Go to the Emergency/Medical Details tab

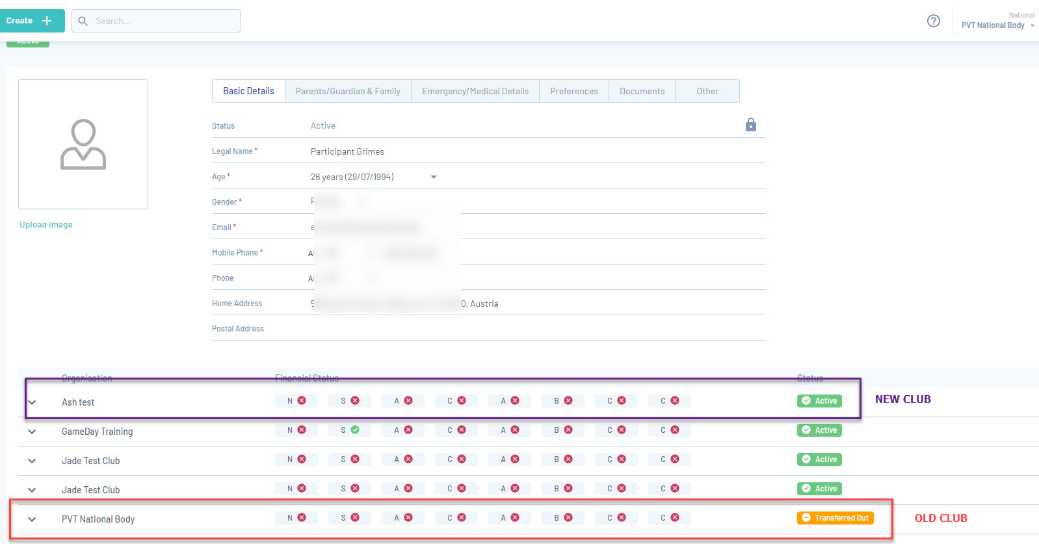[x=475, y=91]
